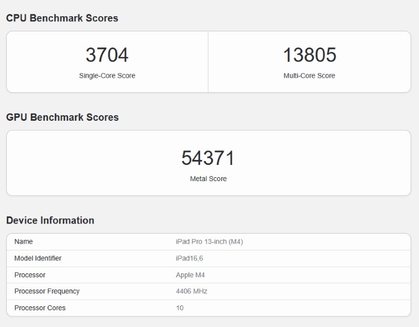The image size is (419, 327).
Task: Click the Name field label
Action: click(x=23, y=241)
